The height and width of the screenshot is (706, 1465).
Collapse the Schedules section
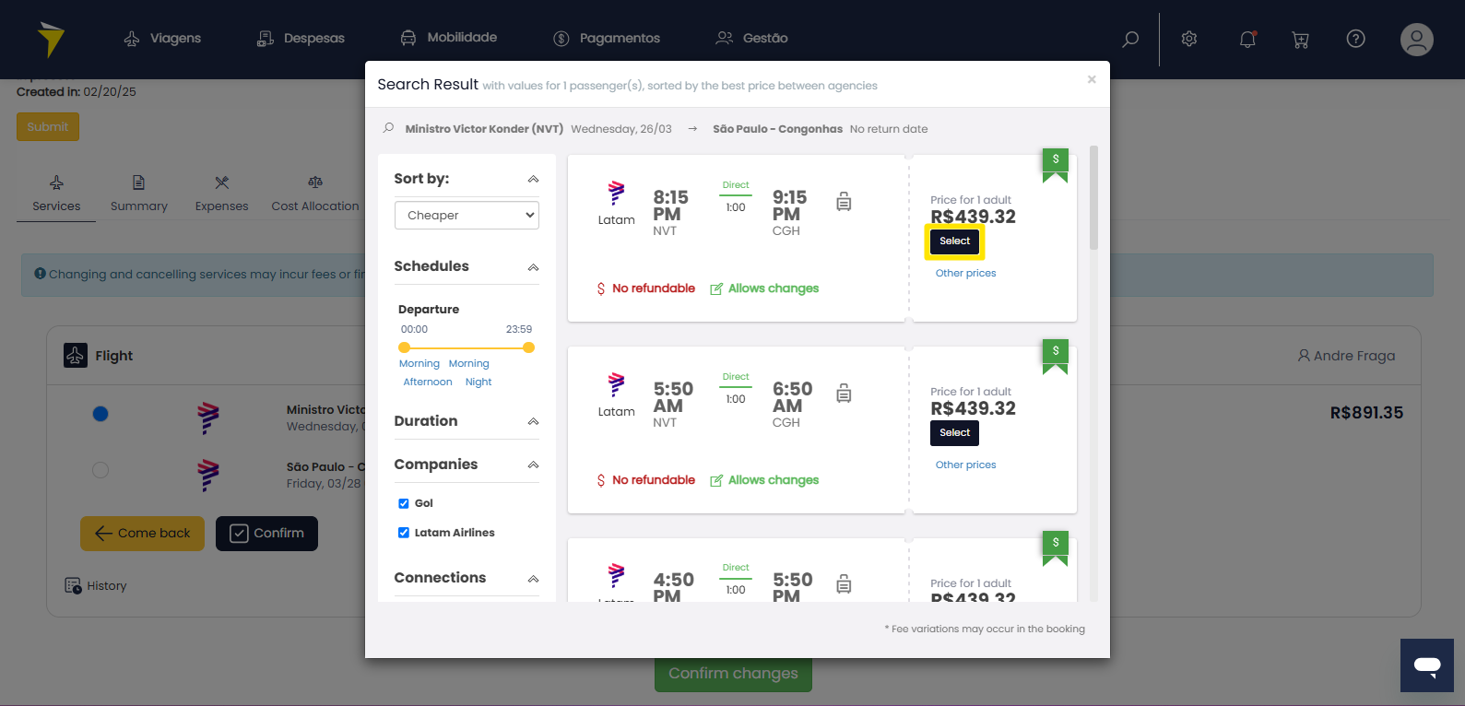click(x=533, y=267)
